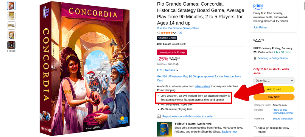Click Explore now in Fallout promotion
This screenshot has width=305, height=137.
[229, 132]
